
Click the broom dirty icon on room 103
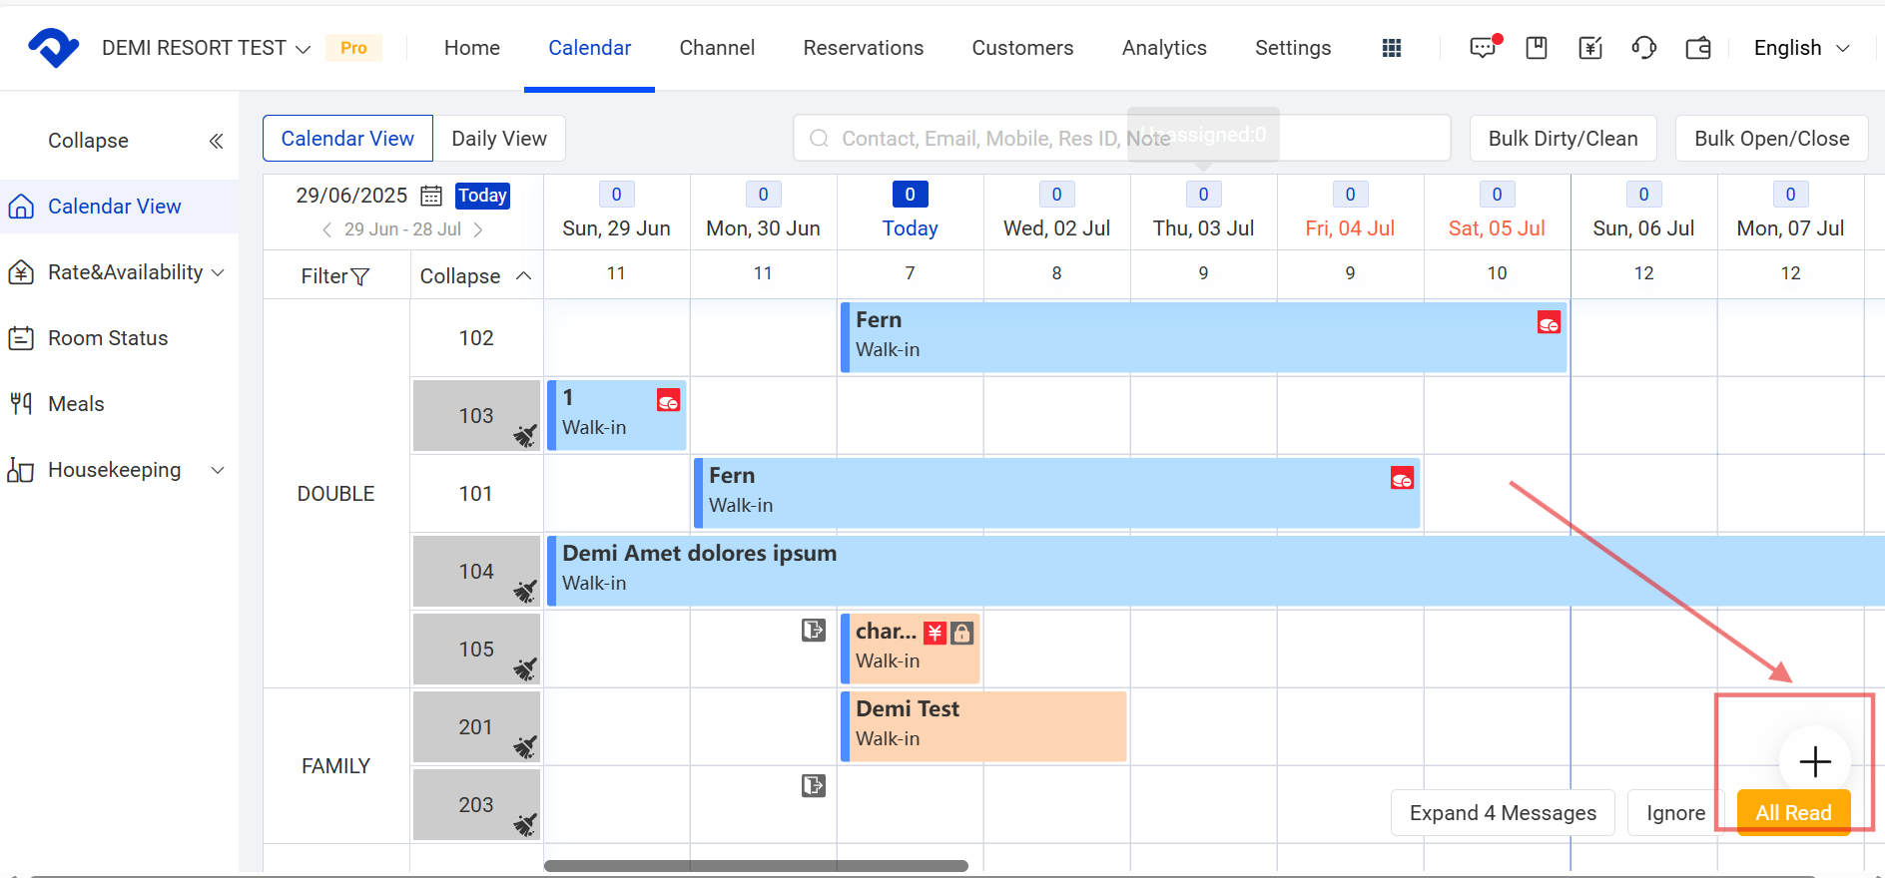pyautogui.click(x=525, y=436)
